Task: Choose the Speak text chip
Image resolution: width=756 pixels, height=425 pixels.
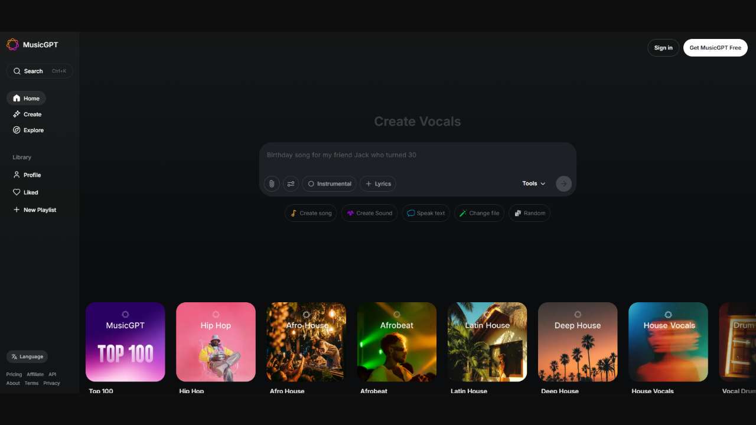Action: (425, 213)
